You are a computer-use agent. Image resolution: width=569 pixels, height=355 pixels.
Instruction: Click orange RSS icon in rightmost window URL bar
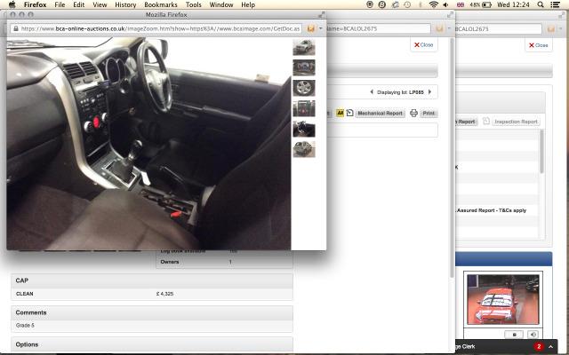point(551,28)
